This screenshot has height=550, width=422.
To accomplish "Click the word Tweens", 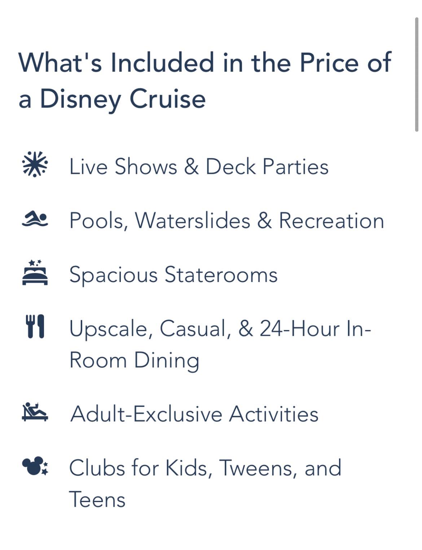I will tap(258, 468).
